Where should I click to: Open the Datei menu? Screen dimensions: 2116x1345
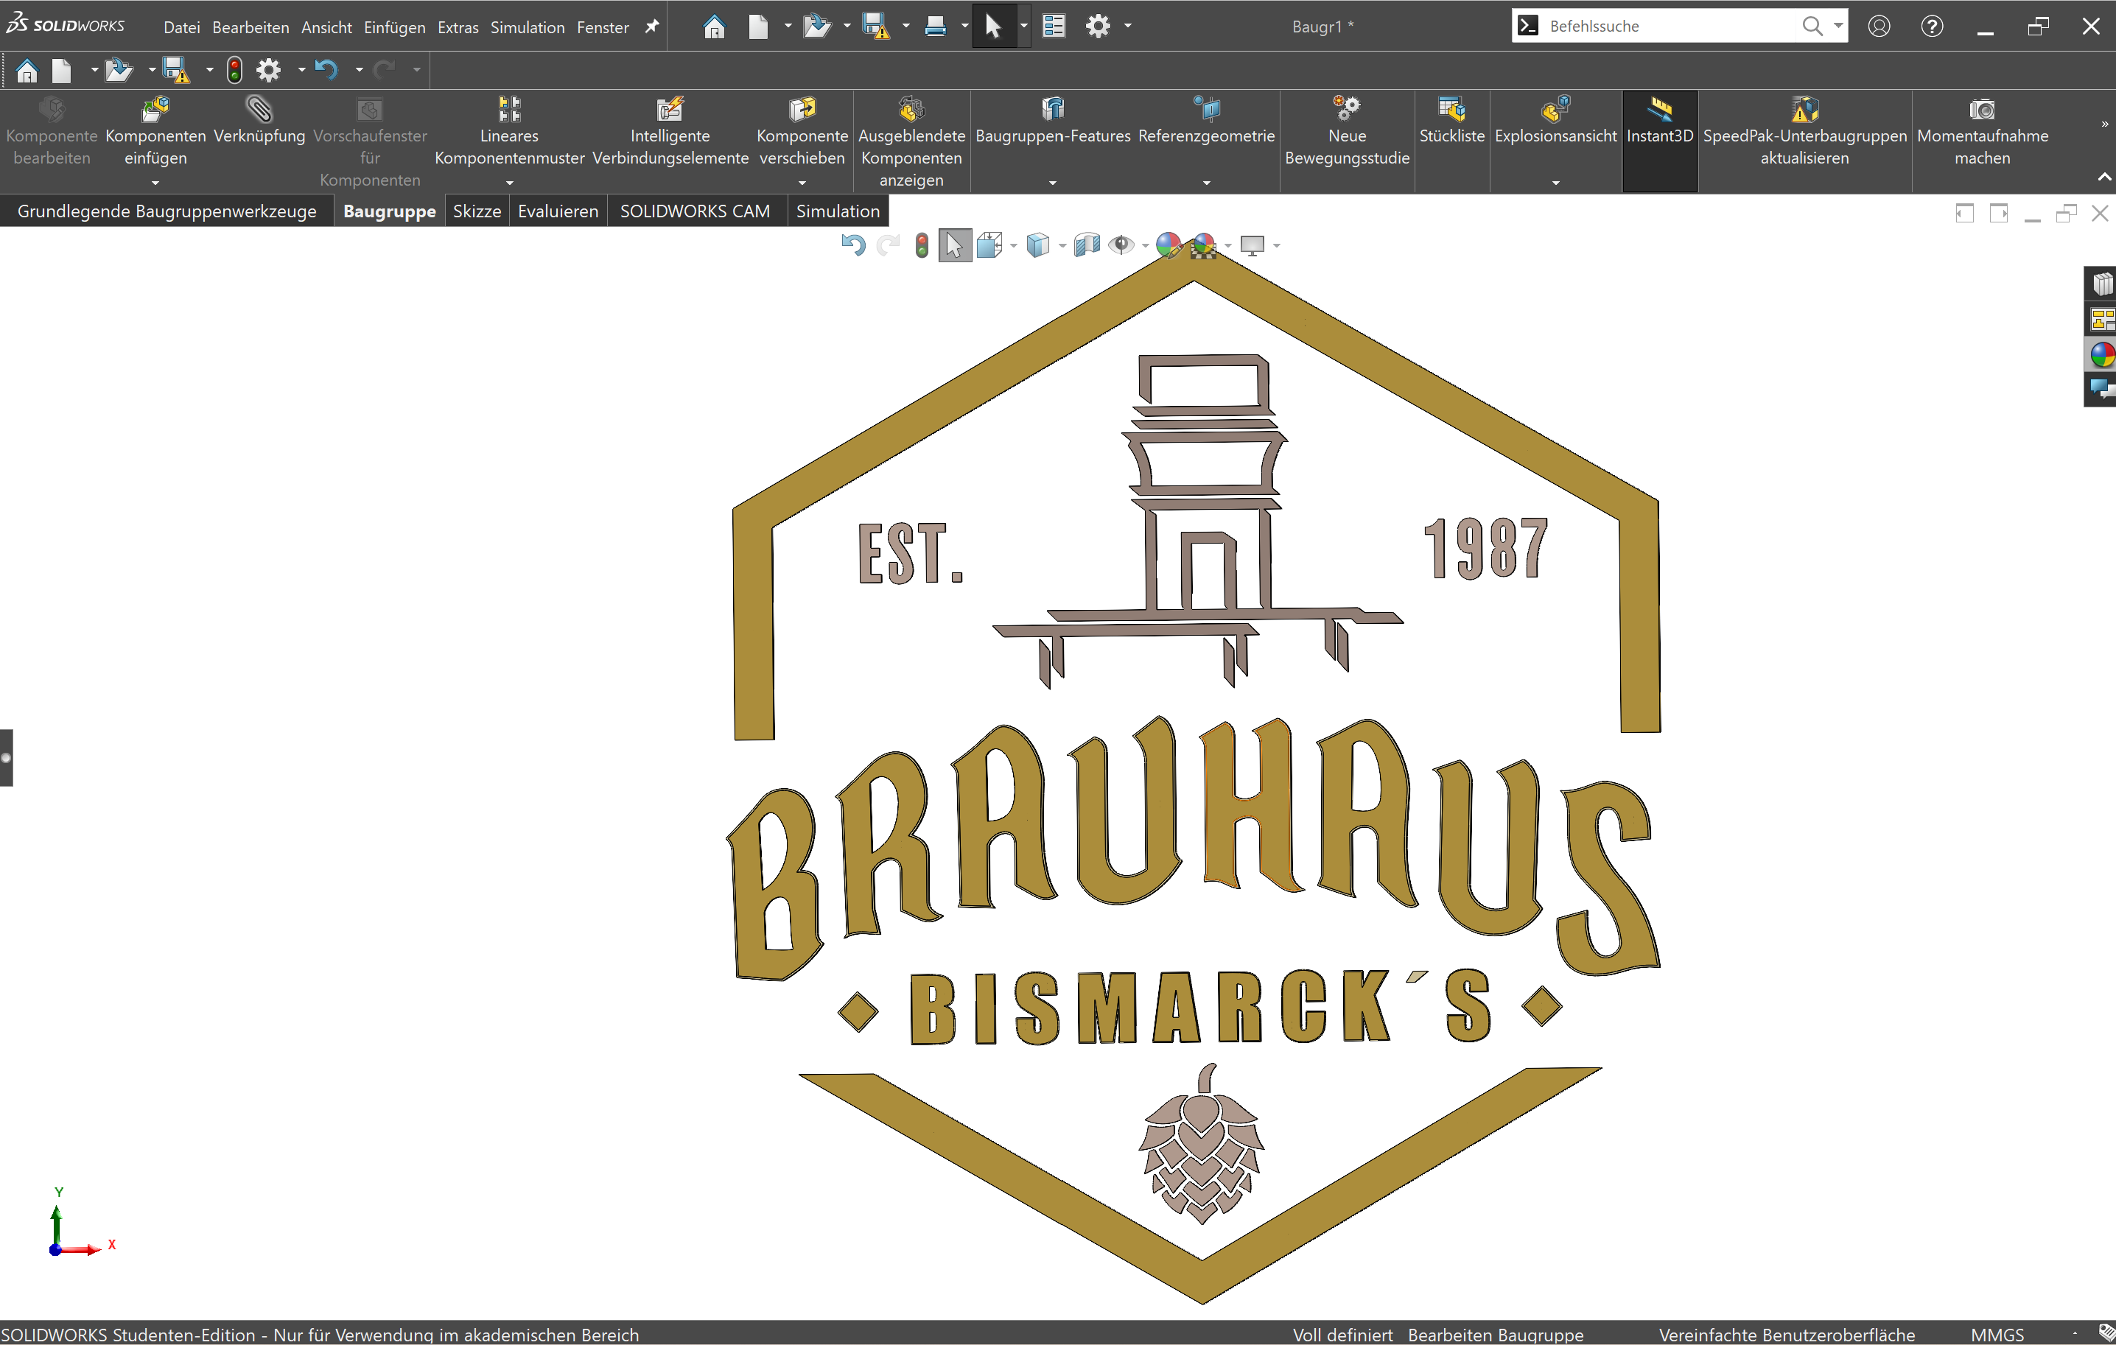pos(181,27)
